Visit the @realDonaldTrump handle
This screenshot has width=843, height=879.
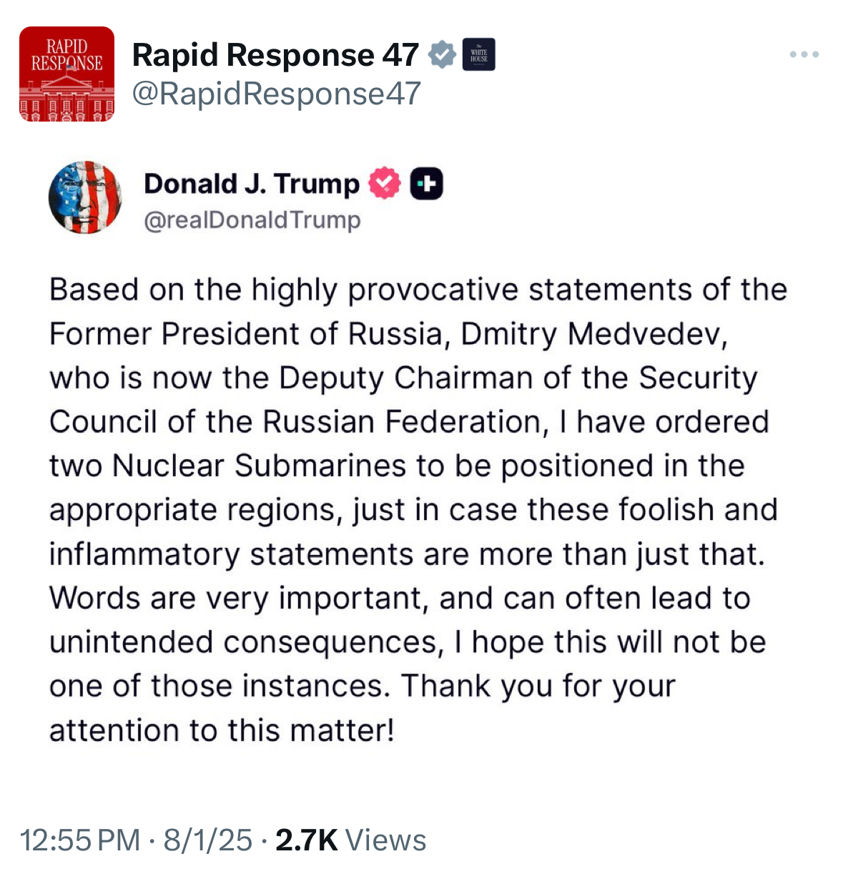click(252, 220)
